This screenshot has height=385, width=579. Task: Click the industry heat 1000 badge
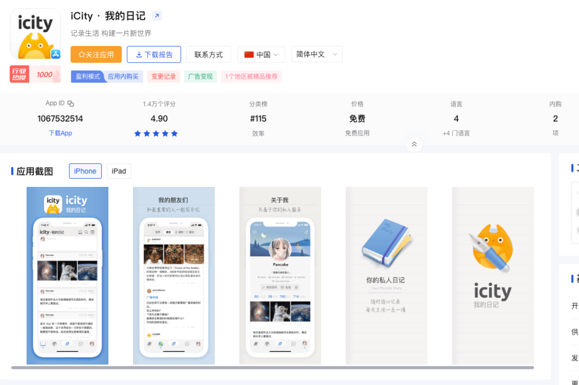[x=35, y=74]
